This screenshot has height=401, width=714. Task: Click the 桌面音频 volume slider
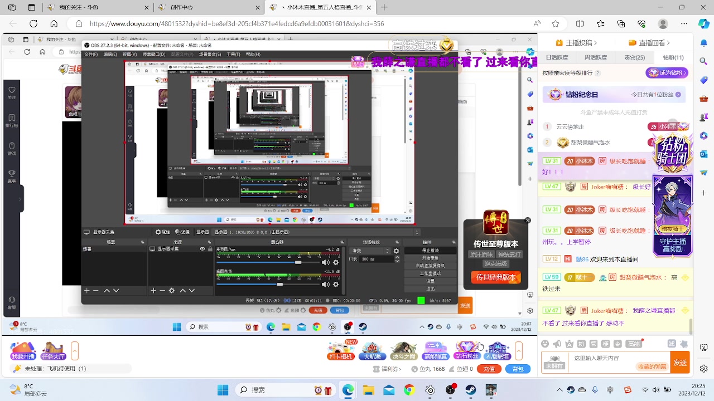click(x=269, y=285)
